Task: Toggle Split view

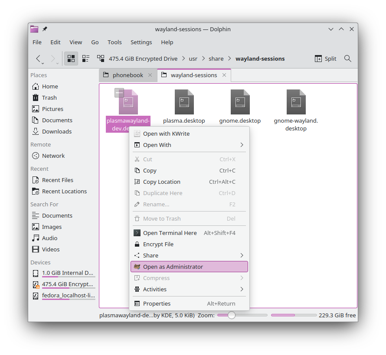Action: (325, 59)
